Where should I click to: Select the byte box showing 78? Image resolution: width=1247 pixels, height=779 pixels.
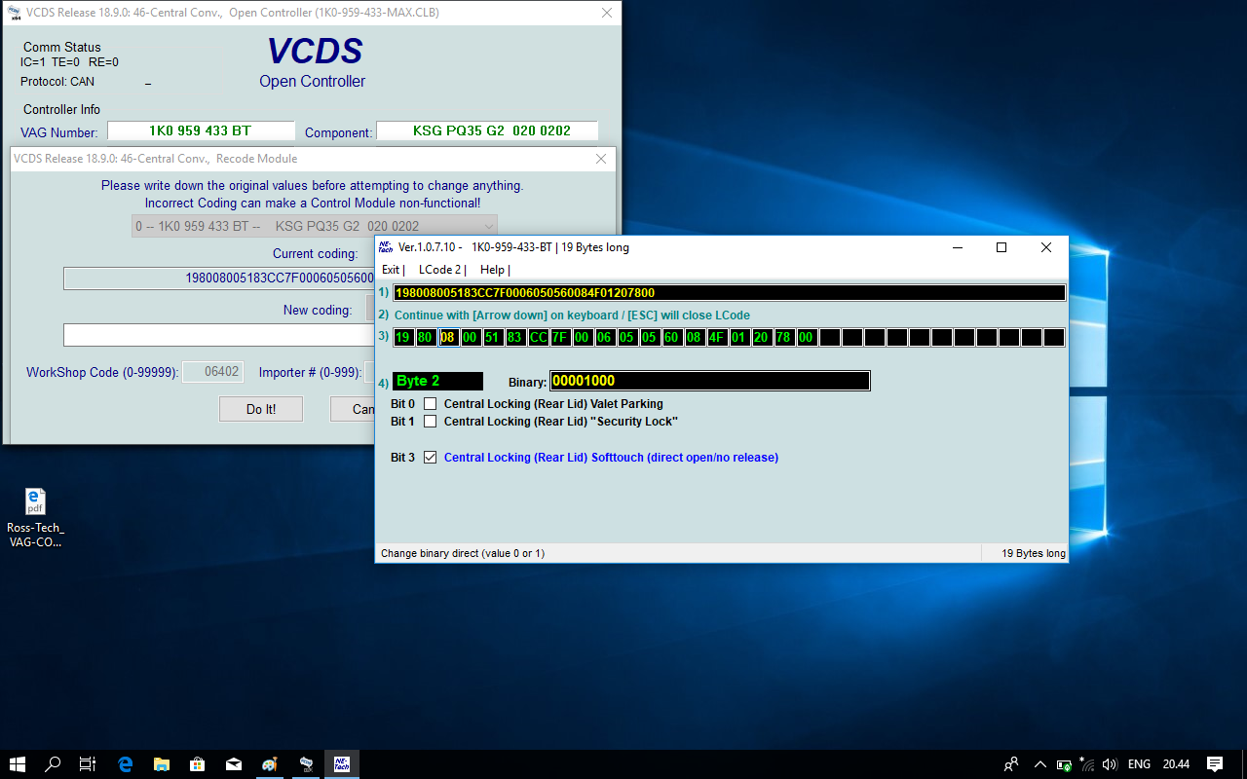[x=784, y=338]
